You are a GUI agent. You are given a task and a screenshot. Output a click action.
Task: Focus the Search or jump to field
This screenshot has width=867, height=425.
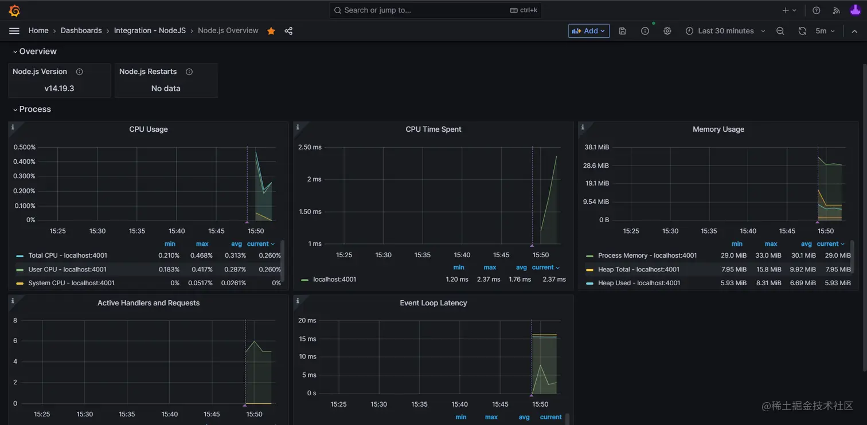(x=435, y=10)
